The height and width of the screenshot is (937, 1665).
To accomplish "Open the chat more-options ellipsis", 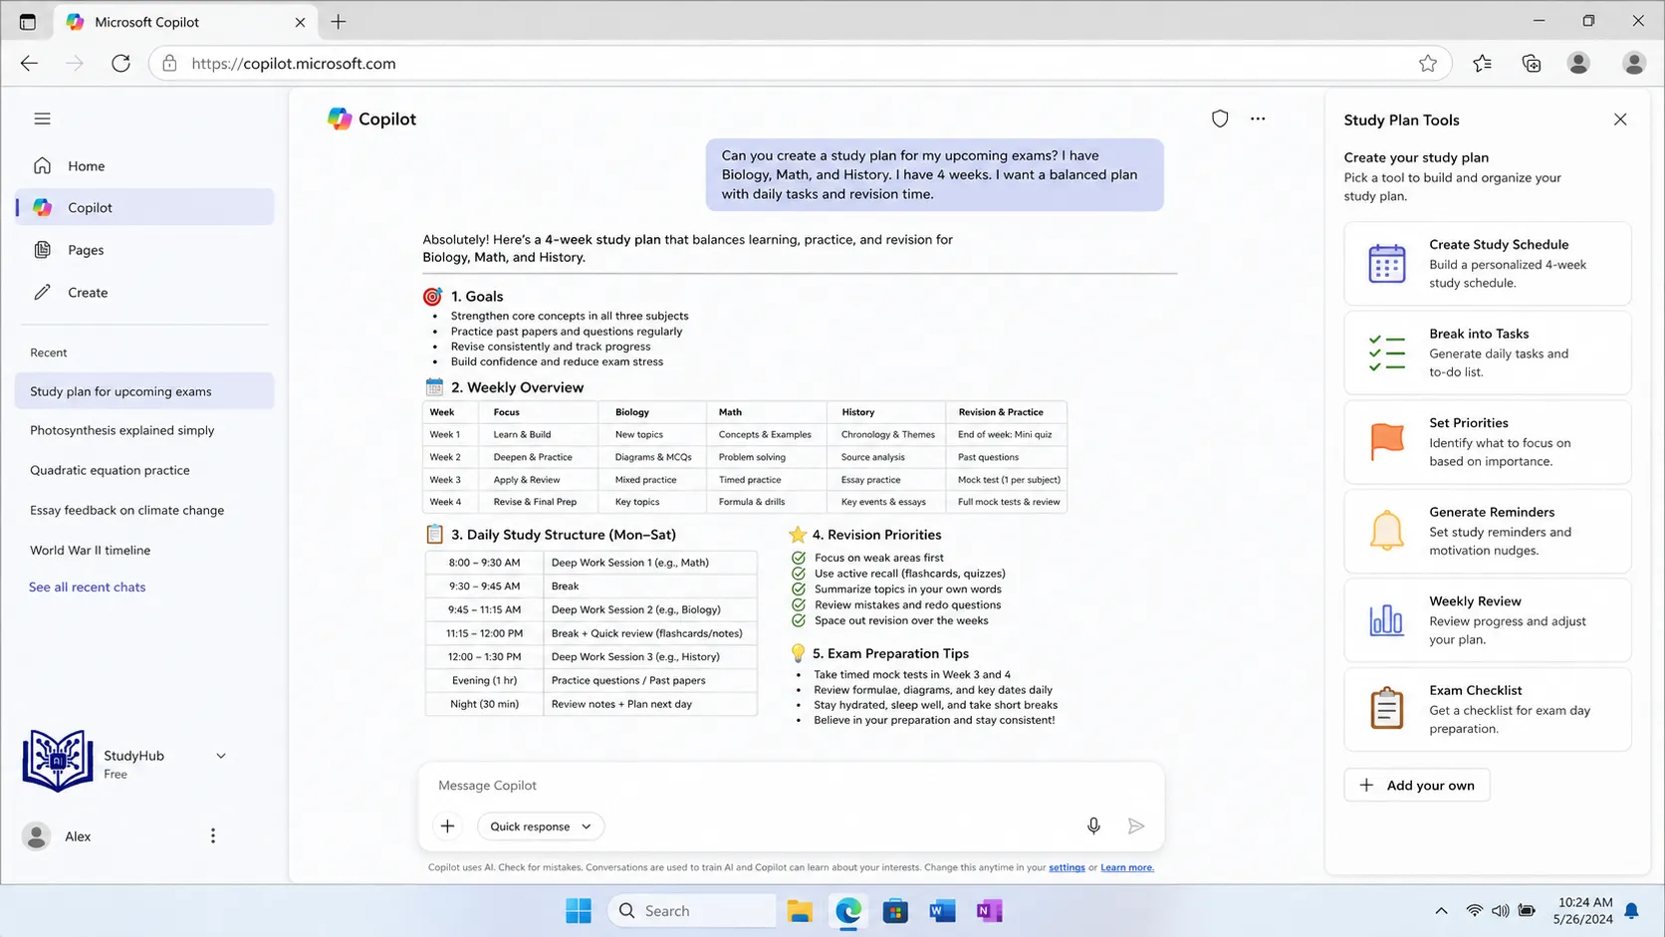I will (x=1258, y=118).
